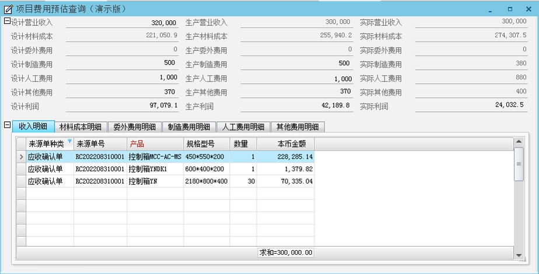Switch to the 材料成本明细 tab
539x274 pixels.
click(x=81, y=127)
